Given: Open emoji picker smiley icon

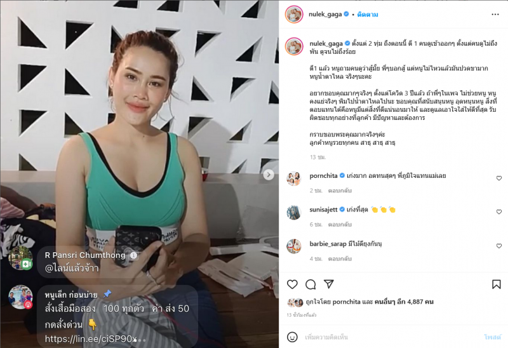Looking at the screenshot, I should (x=292, y=337).
